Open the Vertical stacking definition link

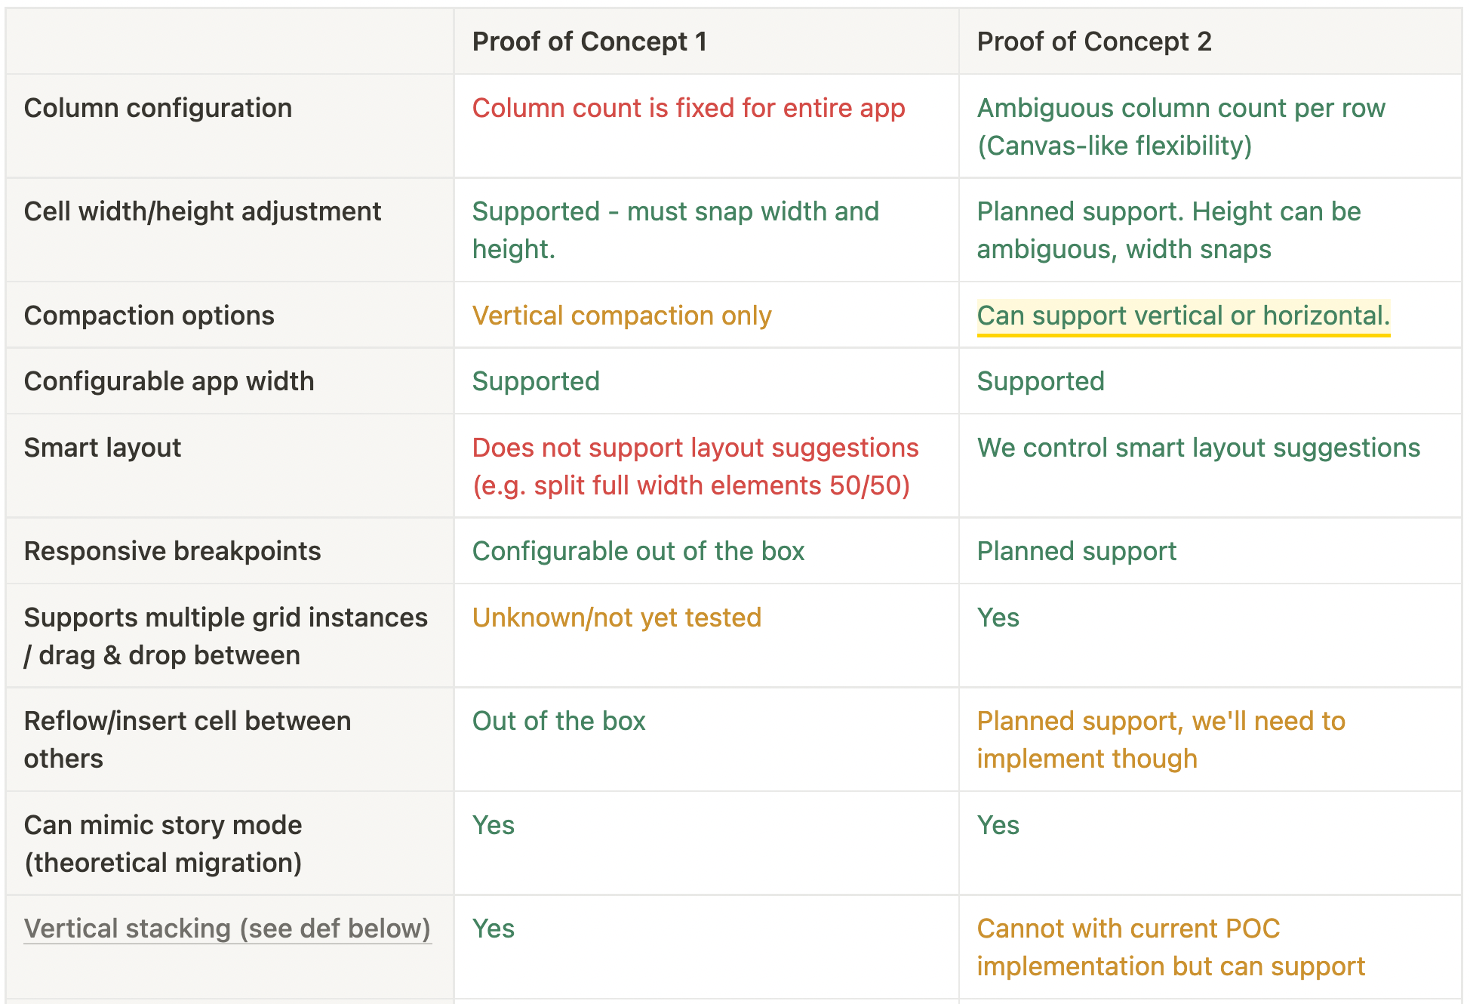pyautogui.click(x=227, y=929)
